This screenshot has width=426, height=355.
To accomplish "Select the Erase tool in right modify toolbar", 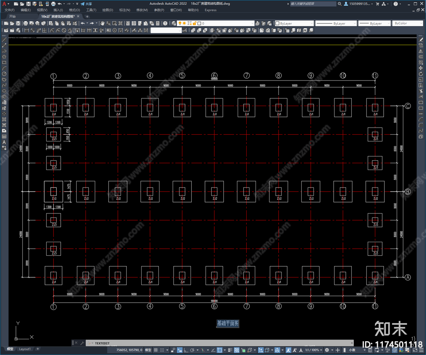I will [x=421, y=39].
